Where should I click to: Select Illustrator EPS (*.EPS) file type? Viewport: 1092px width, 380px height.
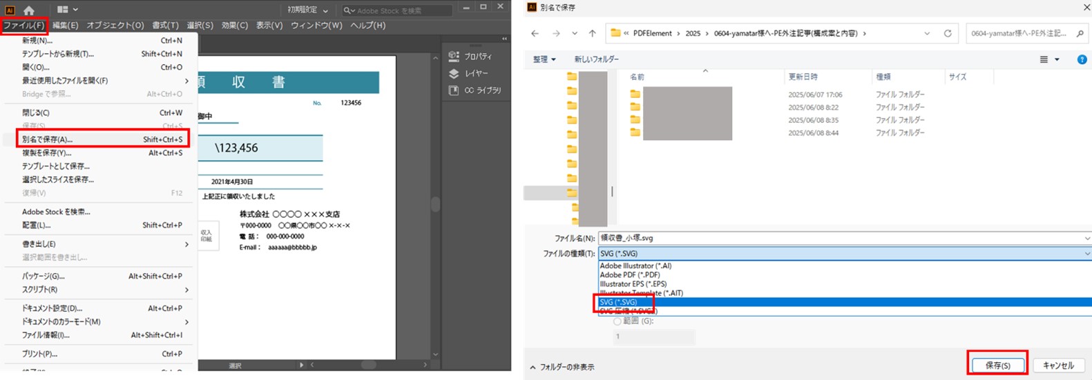point(845,284)
